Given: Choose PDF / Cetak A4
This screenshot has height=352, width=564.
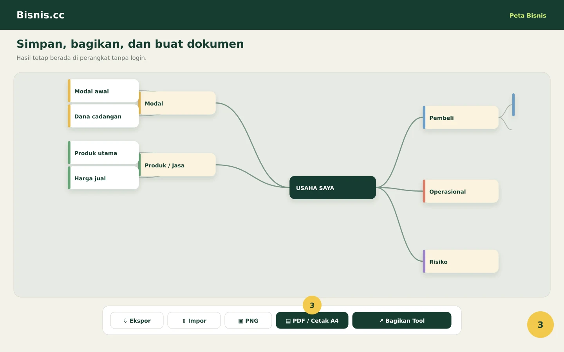Looking at the screenshot, I should pos(312,320).
